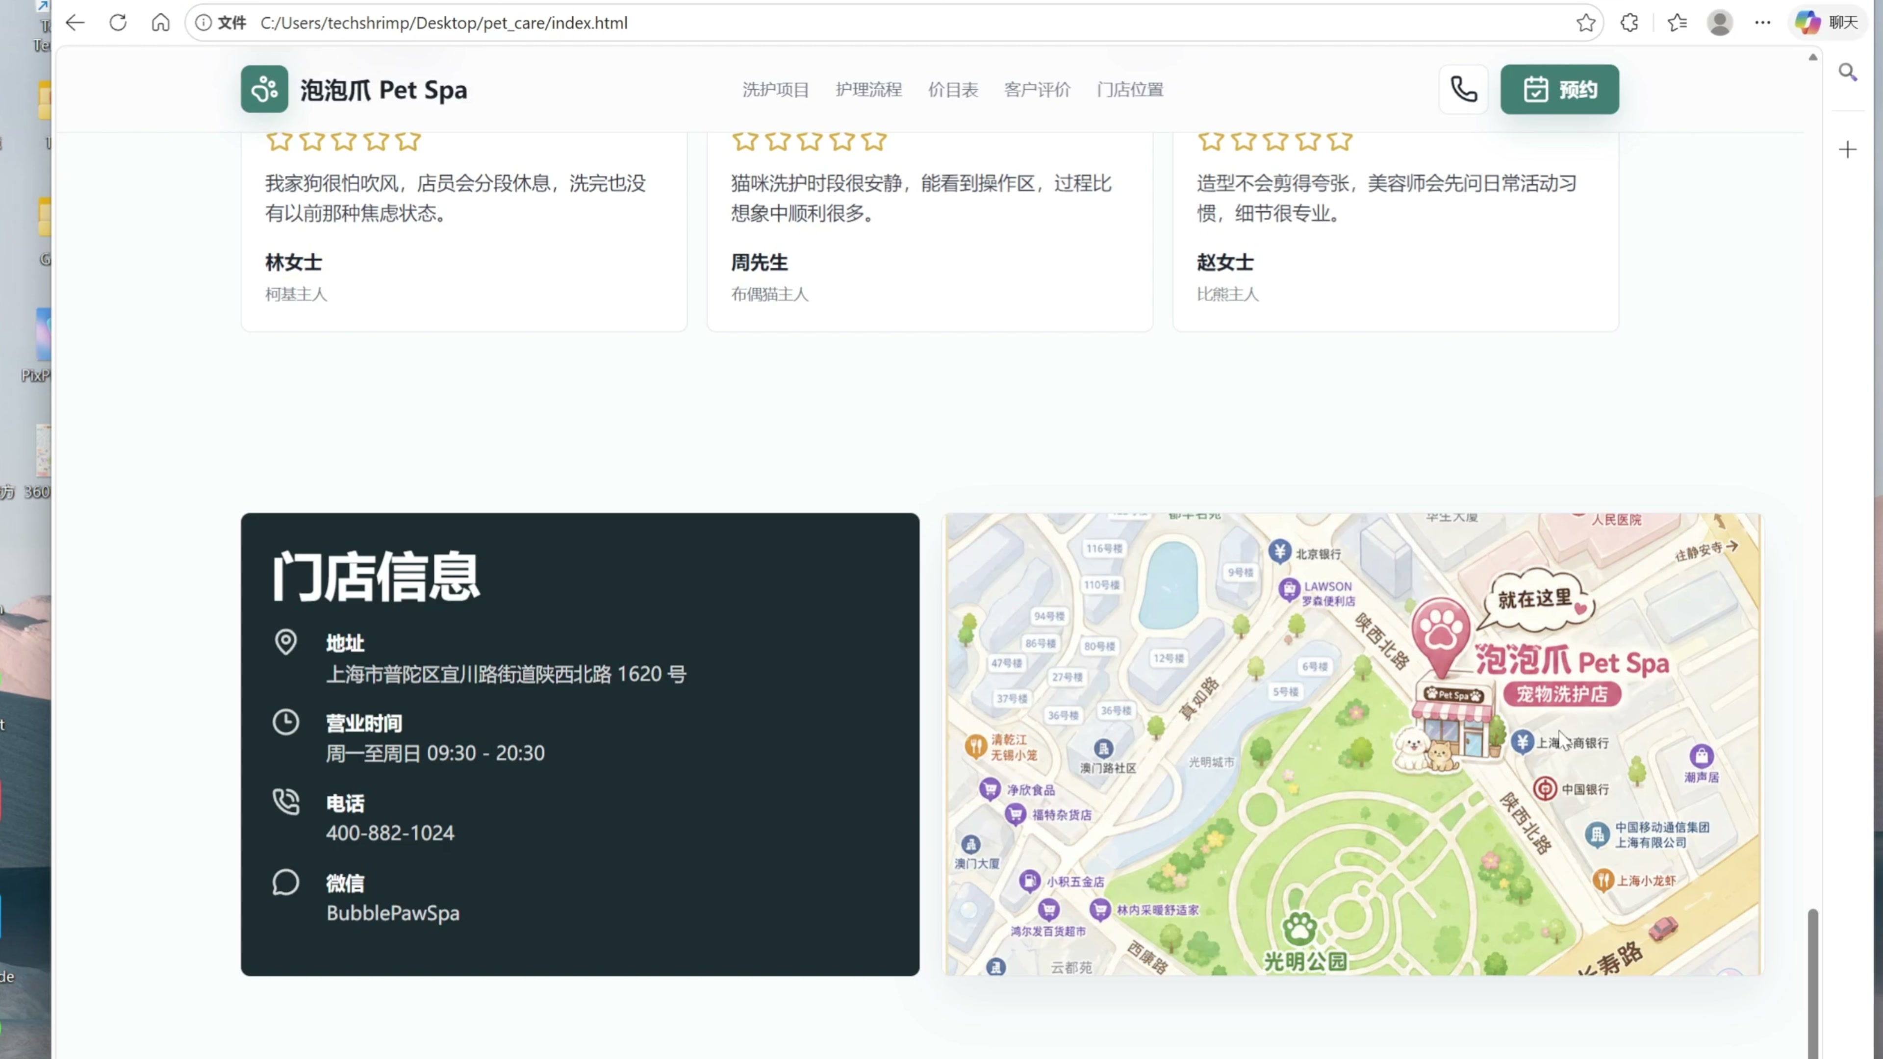Open the 聊天 Copilot chat
Image resolution: width=1883 pixels, height=1059 pixels.
(x=1827, y=23)
